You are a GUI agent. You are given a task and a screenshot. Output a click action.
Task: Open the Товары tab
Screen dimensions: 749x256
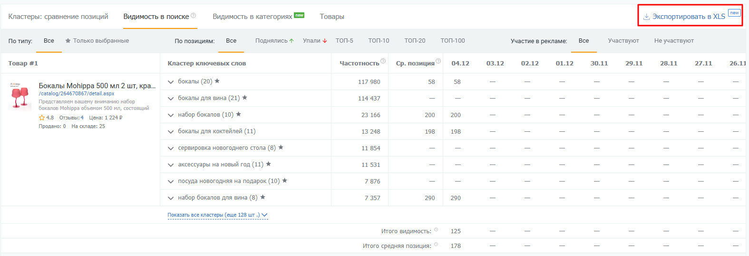tap(332, 17)
